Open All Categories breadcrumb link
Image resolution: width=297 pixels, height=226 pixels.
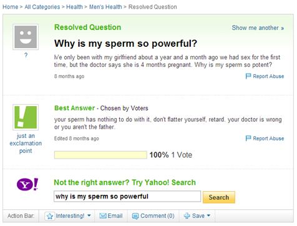tap(42, 7)
